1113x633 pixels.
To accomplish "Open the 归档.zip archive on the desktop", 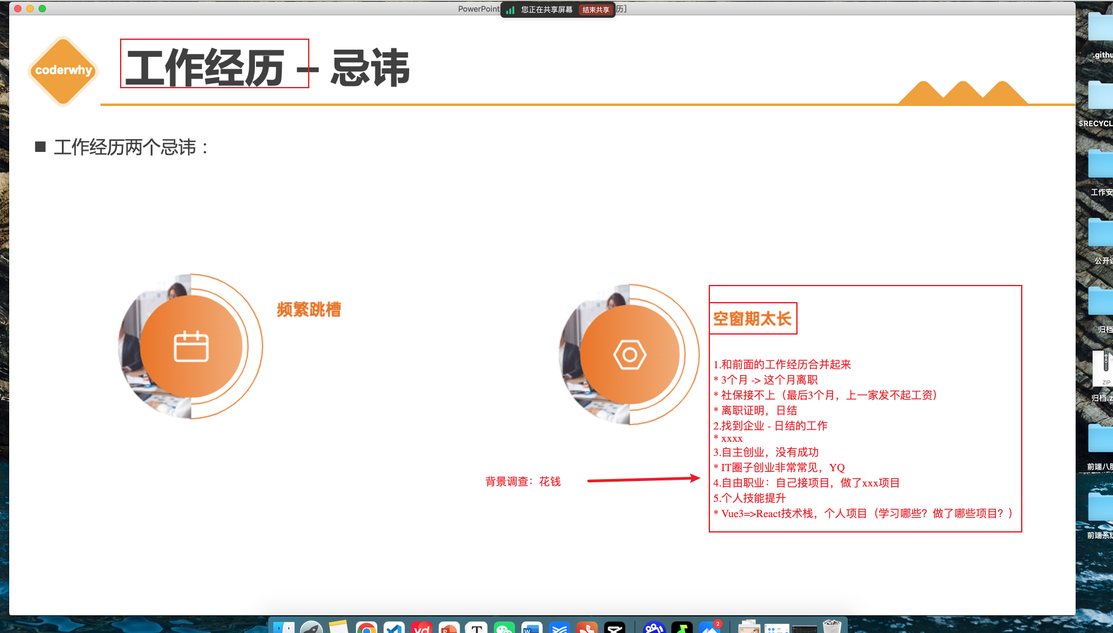I will point(1104,368).
